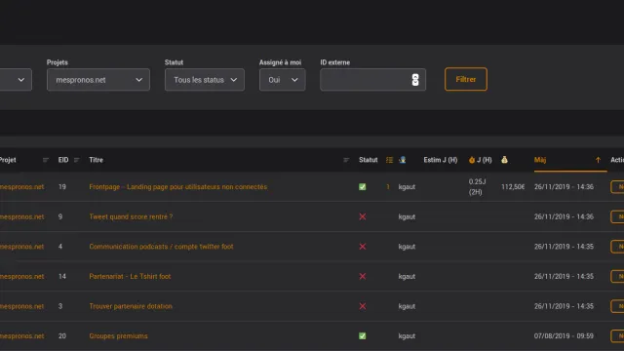Click red cross status of Communication podcasts row
The width and height of the screenshot is (624, 351).
(x=362, y=247)
